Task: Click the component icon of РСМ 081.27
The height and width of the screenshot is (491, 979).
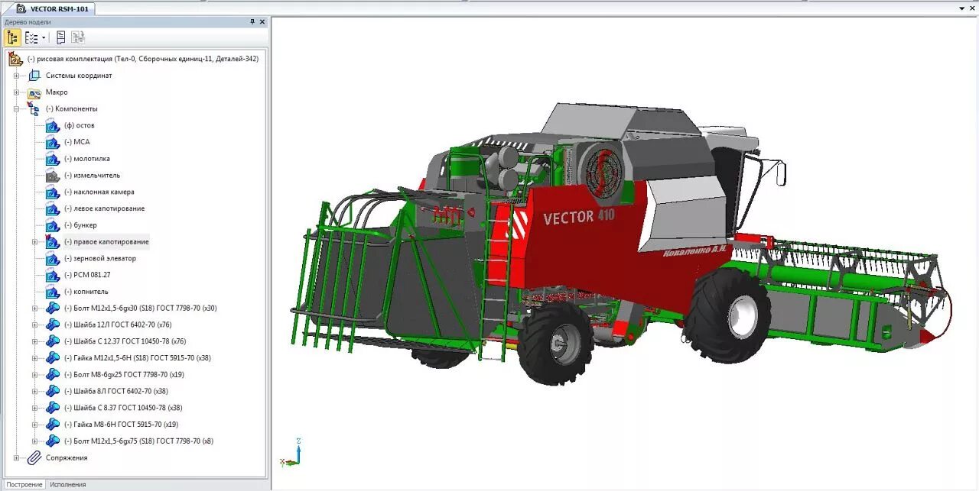Action: pyautogui.click(x=53, y=275)
